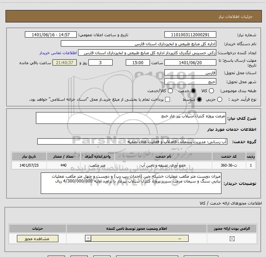Click service code ث-36-360 cell

coord(229,165)
